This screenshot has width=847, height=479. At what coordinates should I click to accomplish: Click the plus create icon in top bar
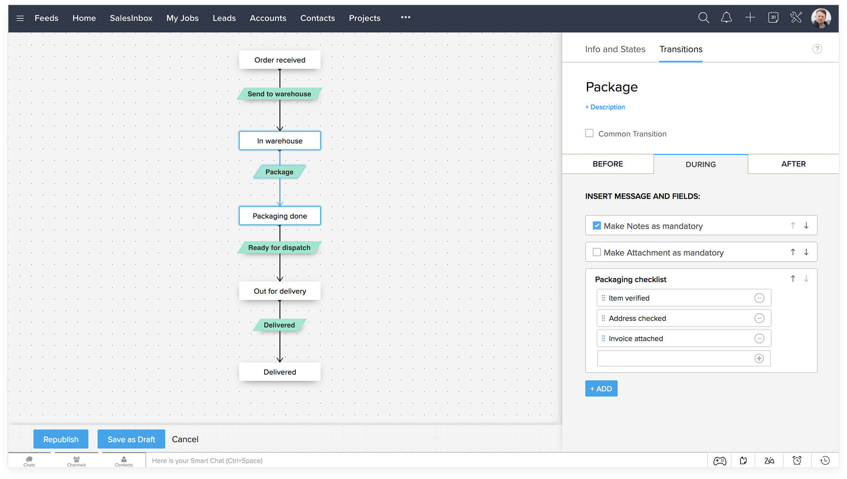pyautogui.click(x=750, y=17)
